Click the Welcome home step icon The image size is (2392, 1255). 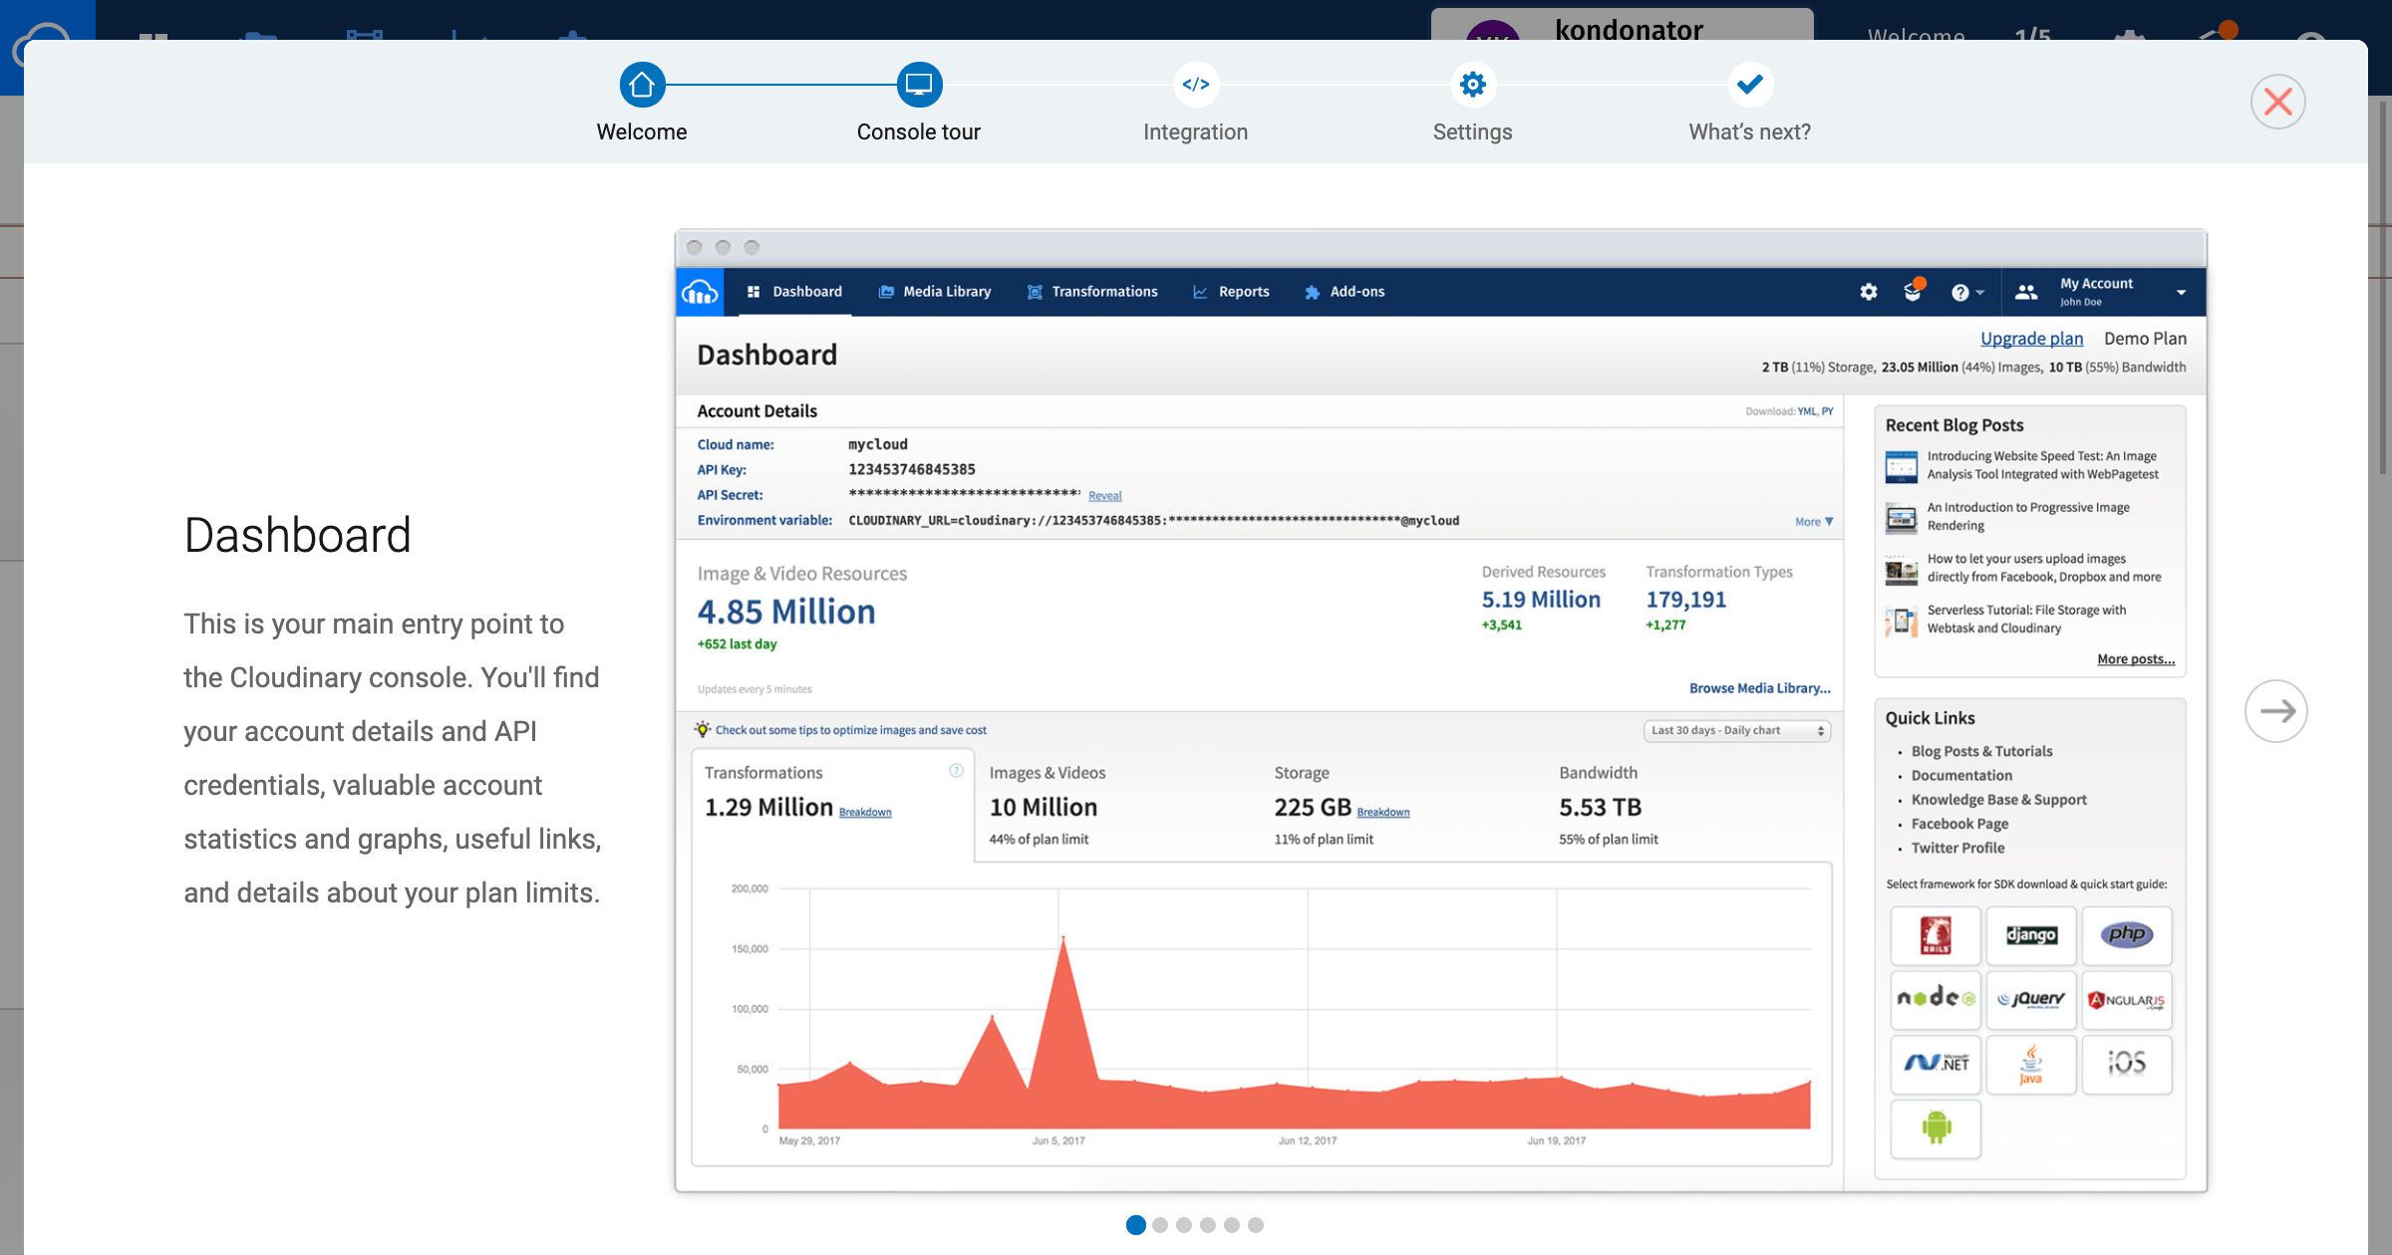tap(642, 85)
